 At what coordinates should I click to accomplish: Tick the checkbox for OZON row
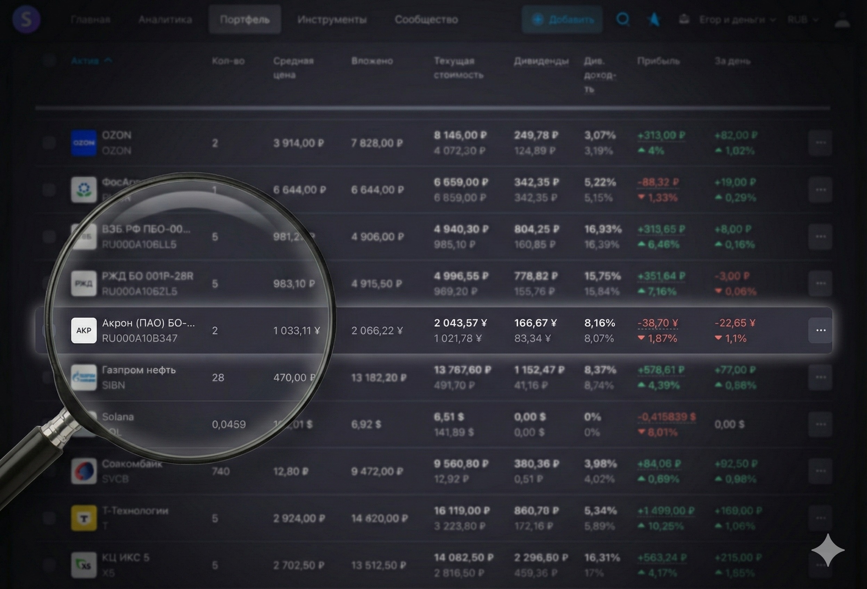tap(49, 143)
